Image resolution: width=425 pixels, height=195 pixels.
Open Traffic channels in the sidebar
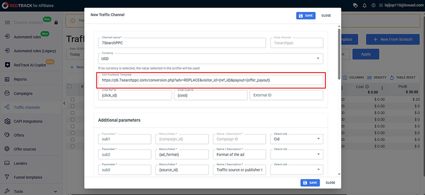point(26,107)
